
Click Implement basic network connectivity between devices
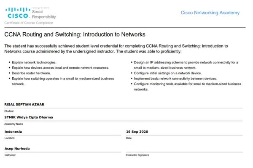point(175,79)
